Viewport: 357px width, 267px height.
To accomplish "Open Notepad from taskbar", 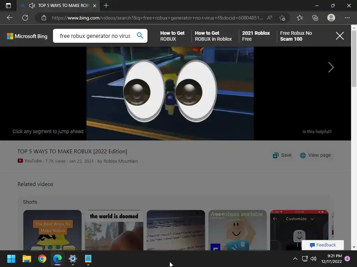I will click(88, 259).
